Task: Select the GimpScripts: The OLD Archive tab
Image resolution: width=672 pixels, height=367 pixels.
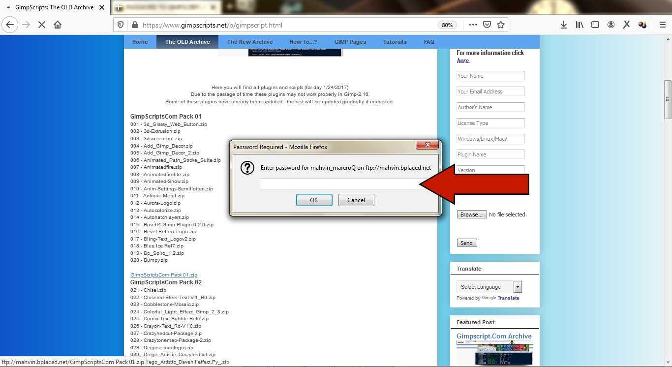Action: [x=55, y=7]
